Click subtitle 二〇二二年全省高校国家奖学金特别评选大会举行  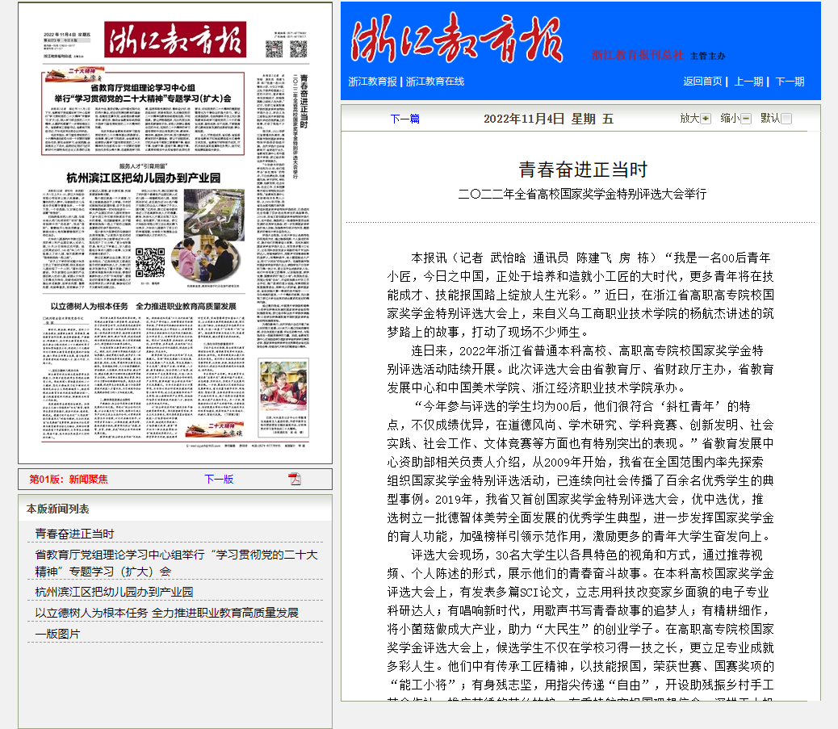pyautogui.click(x=582, y=194)
